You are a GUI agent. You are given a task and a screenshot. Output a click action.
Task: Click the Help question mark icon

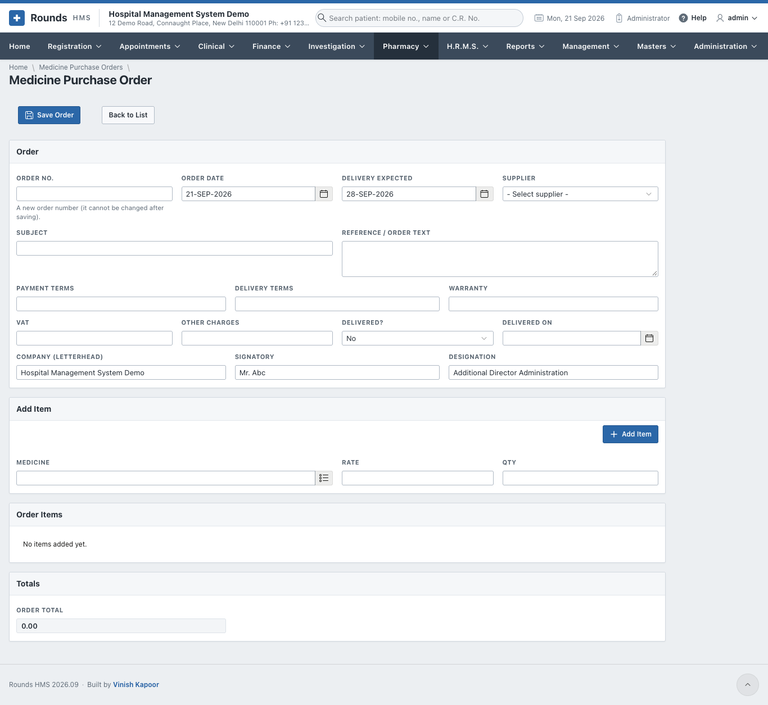click(x=683, y=18)
